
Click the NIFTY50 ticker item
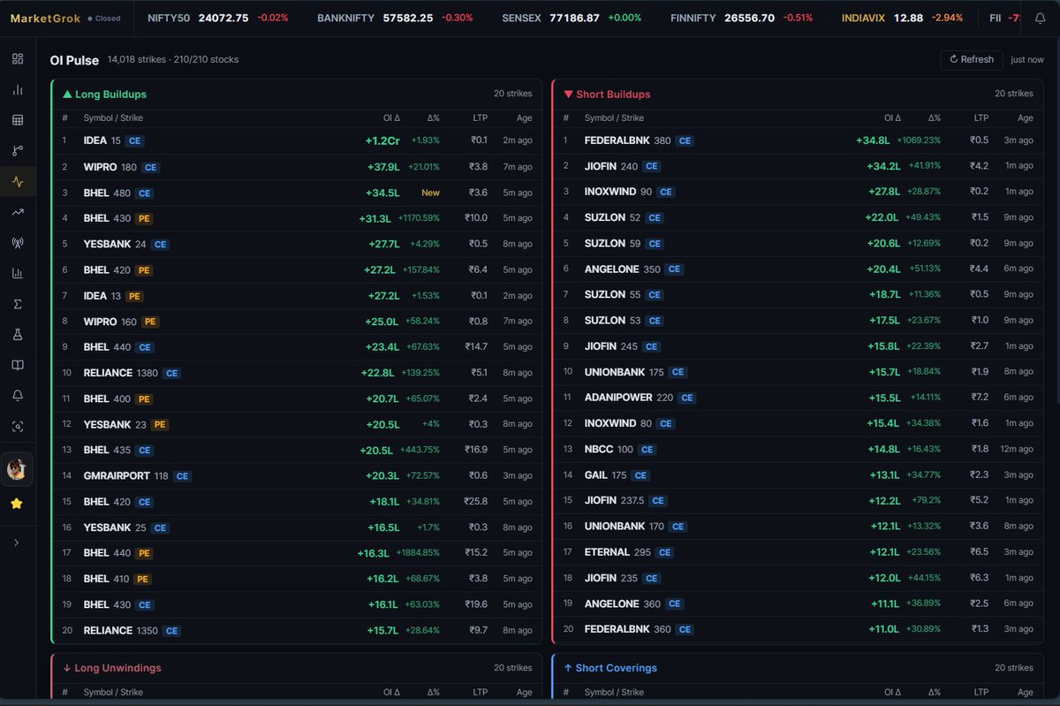pos(217,18)
